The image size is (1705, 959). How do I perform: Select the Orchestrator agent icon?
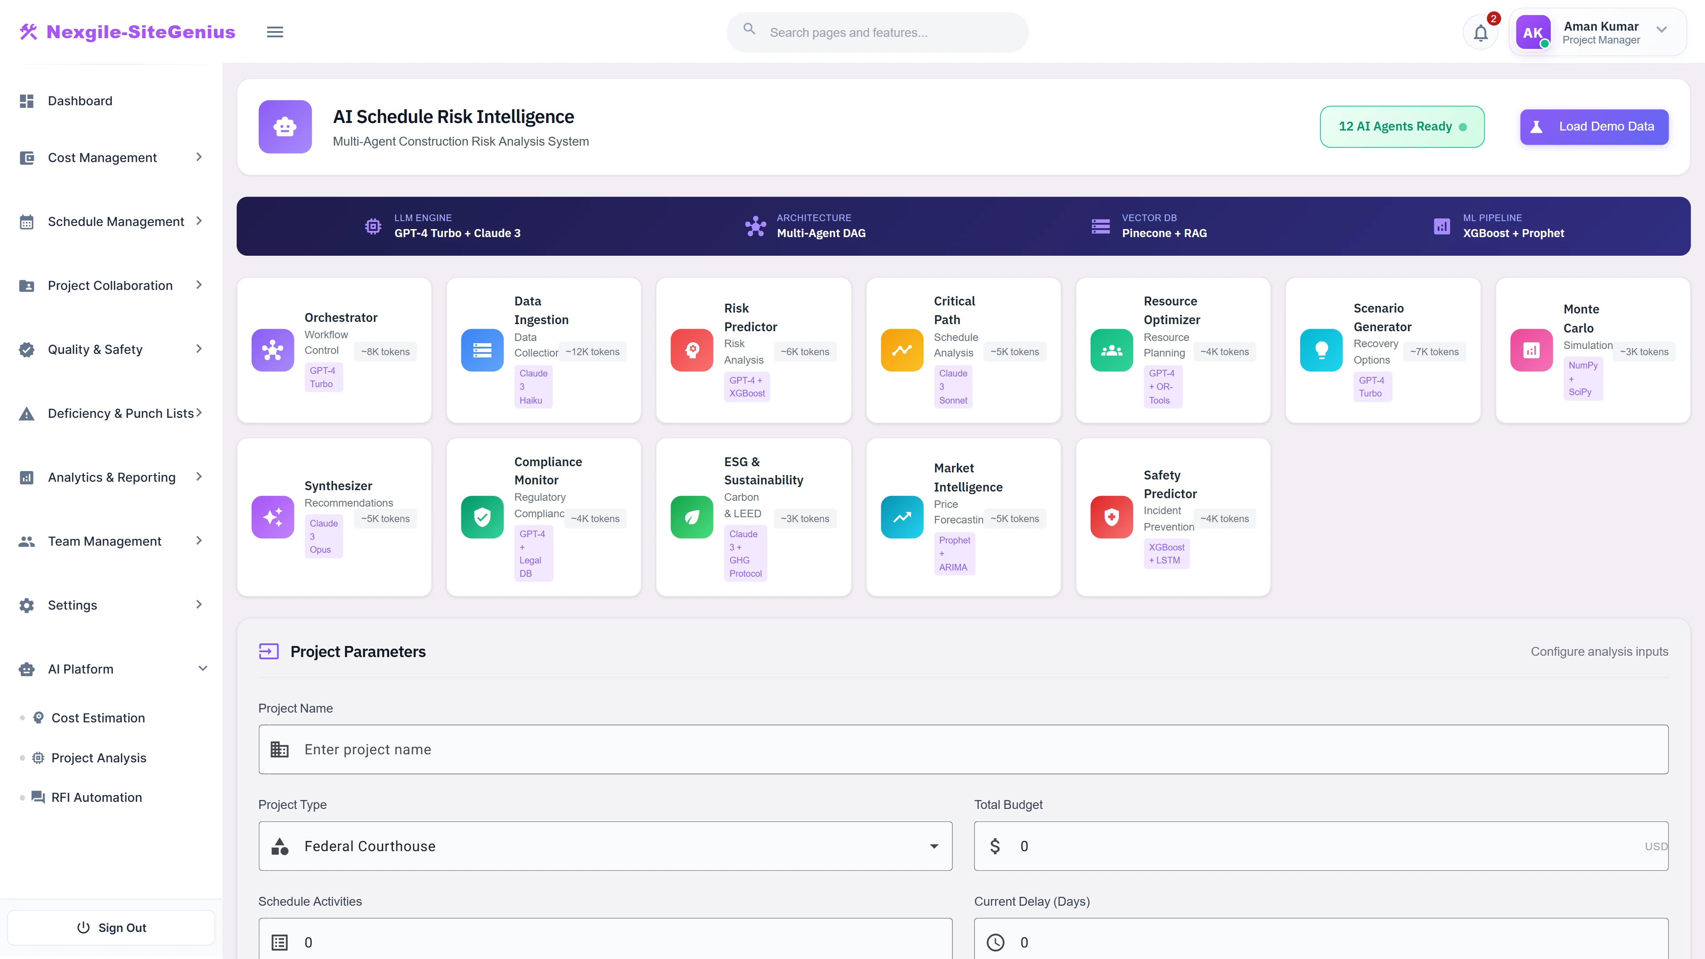click(272, 350)
